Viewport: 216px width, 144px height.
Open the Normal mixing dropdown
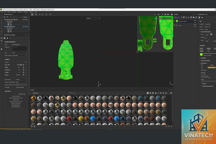coord(21,79)
